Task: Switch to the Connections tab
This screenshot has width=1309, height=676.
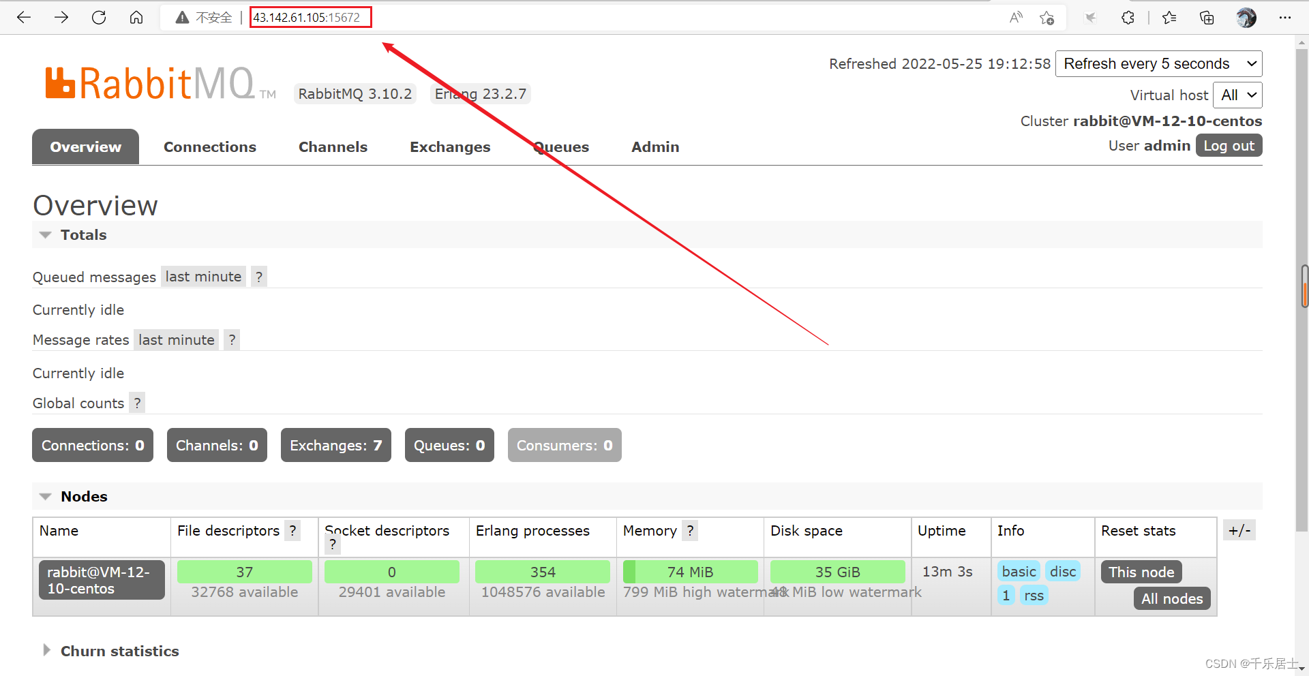Action: click(x=210, y=147)
